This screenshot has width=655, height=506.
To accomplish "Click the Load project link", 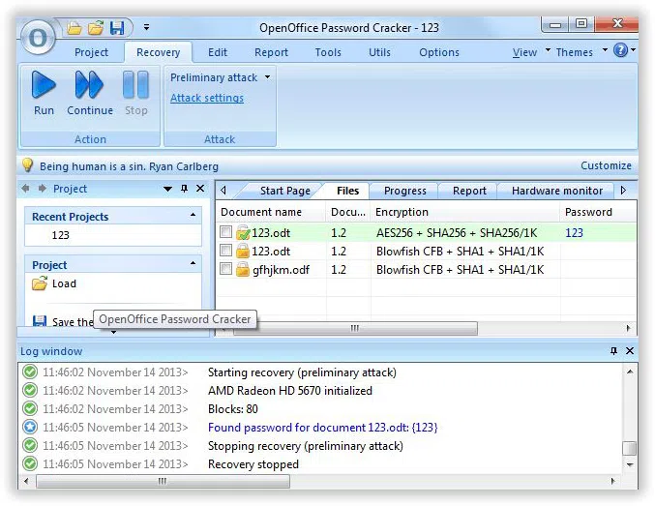I will click(64, 283).
